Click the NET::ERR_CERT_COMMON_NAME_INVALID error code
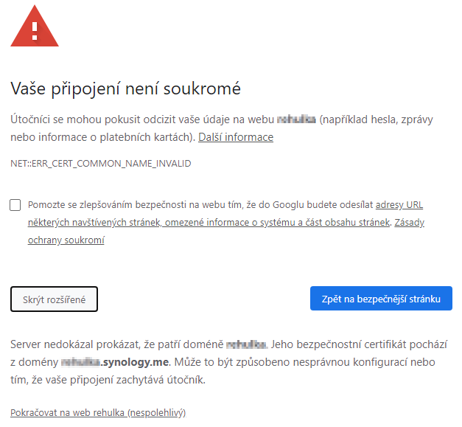462x427 pixels. 101,163
